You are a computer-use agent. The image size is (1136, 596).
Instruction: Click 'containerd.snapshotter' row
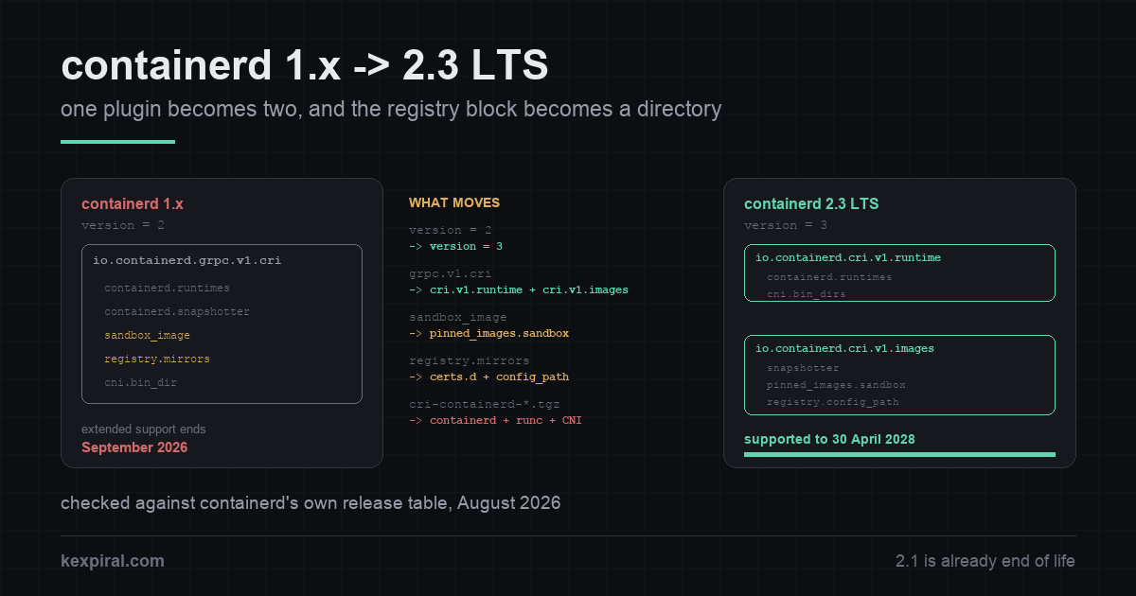pos(177,311)
